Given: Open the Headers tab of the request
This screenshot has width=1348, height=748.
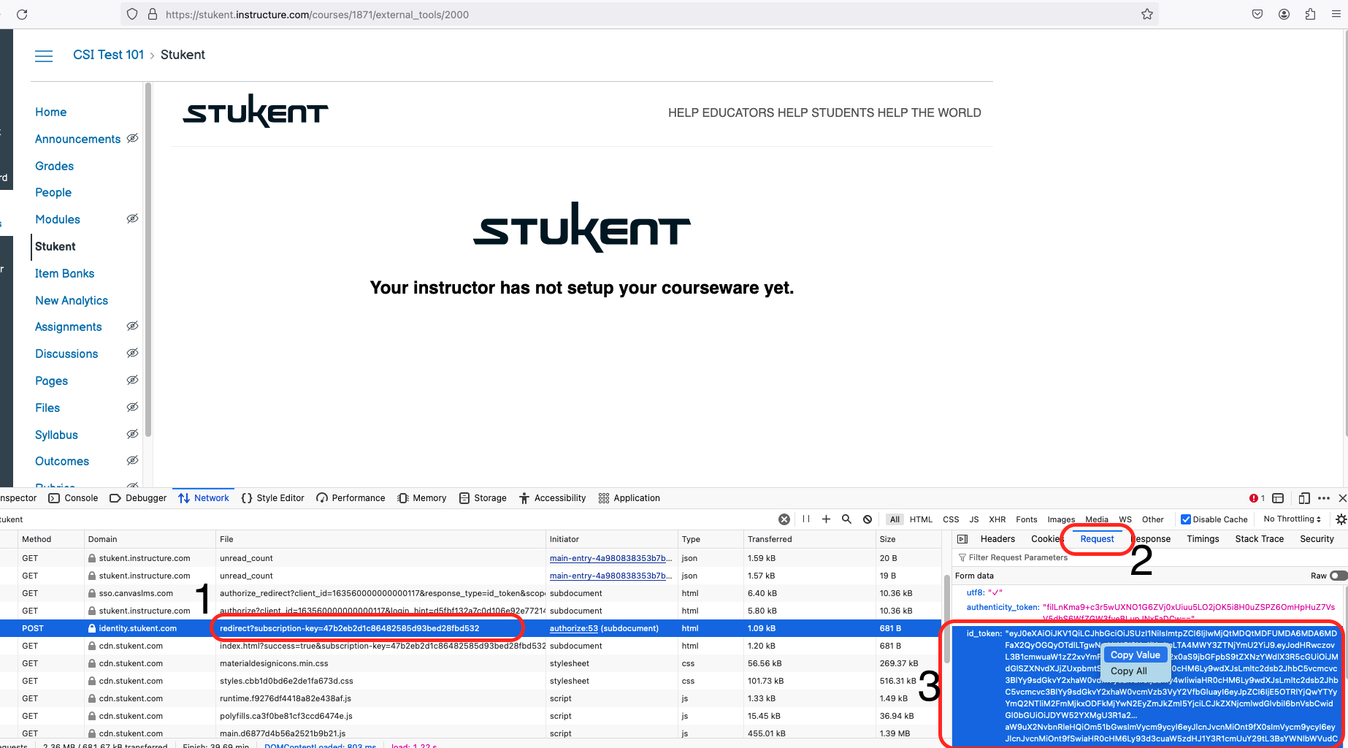Looking at the screenshot, I should [997, 539].
